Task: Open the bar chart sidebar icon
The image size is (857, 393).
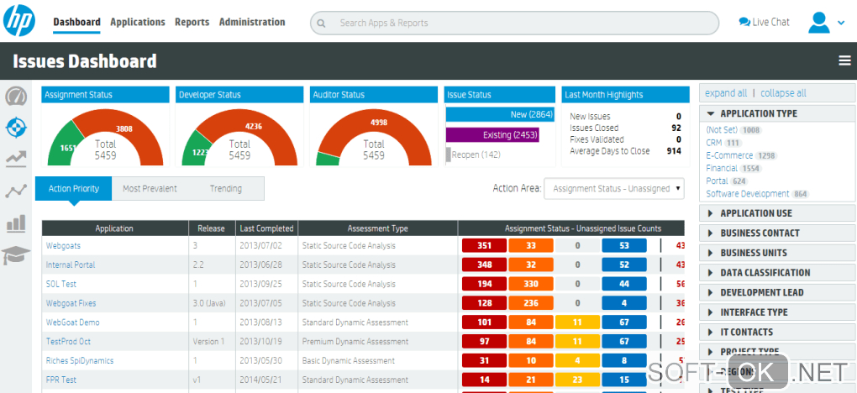Action: 16,223
